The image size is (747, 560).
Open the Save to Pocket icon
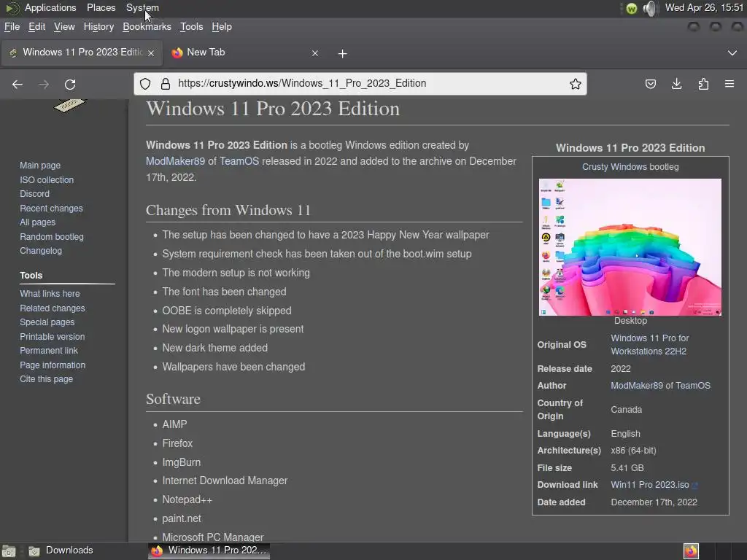point(650,85)
